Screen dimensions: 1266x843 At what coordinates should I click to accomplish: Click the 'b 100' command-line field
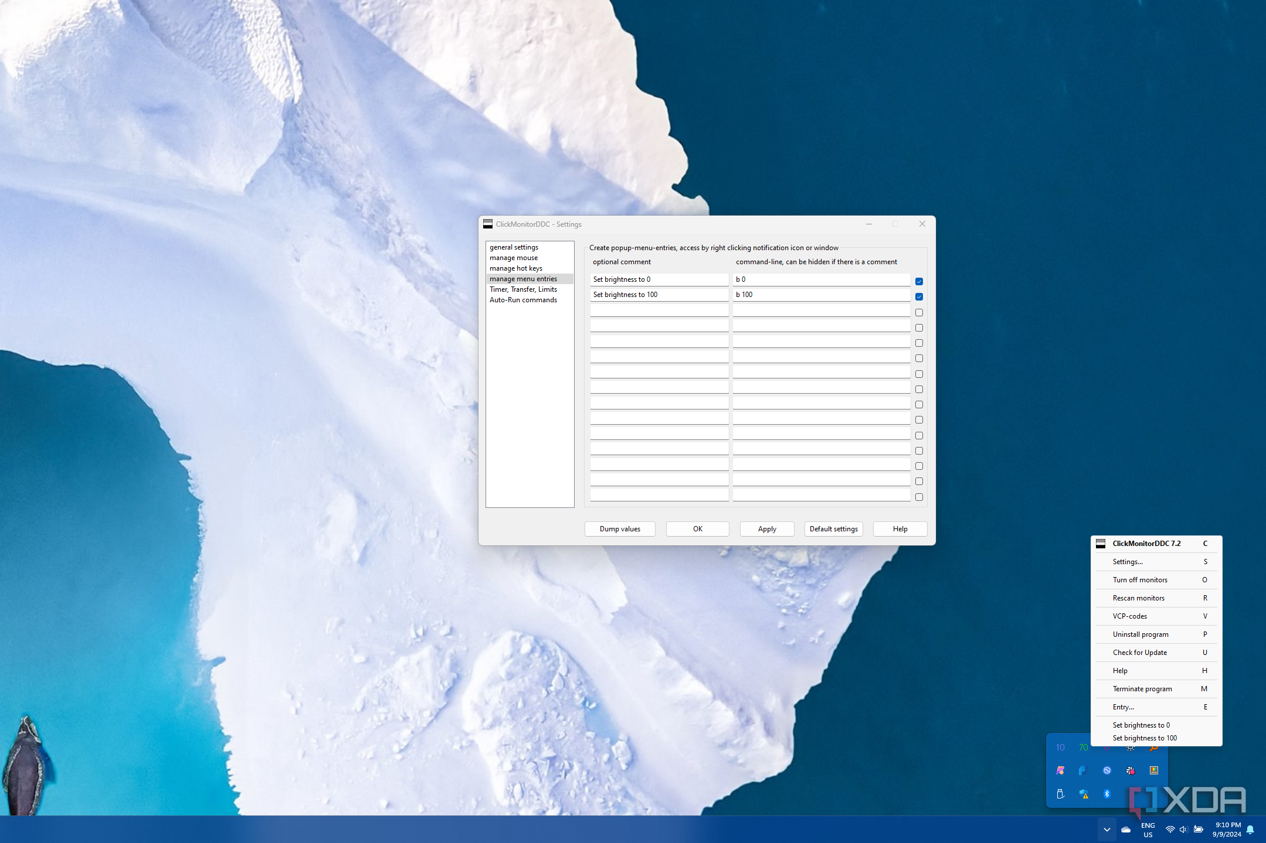click(x=821, y=295)
